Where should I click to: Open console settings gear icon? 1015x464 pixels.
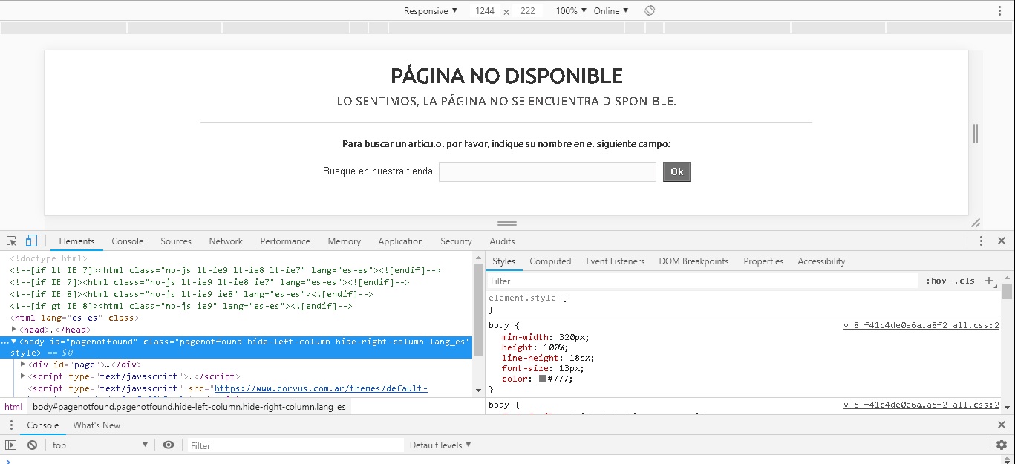1002,445
